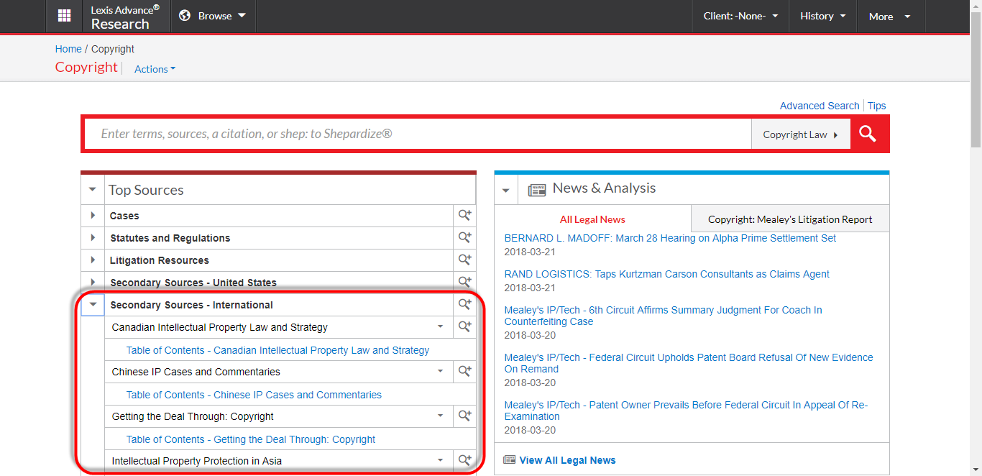Add Canadian Intellectual Property Law source to search
The width and height of the screenshot is (982, 476).
[x=464, y=326]
